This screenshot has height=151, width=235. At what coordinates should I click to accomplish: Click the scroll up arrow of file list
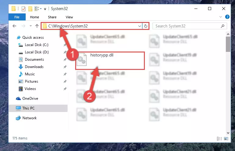[228, 34]
